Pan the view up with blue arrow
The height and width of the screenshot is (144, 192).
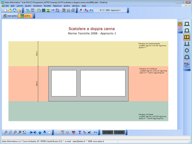[x=40, y=132]
